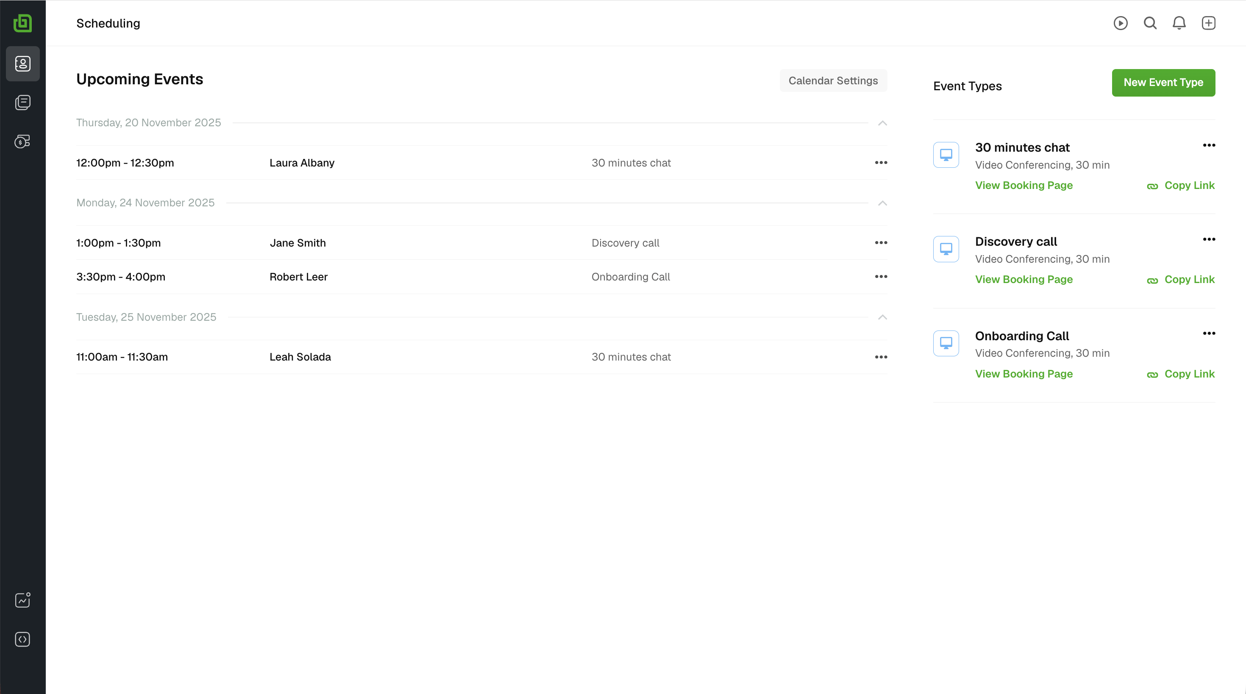Open the payments dollar icon in sidebar

(x=23, y=141)
